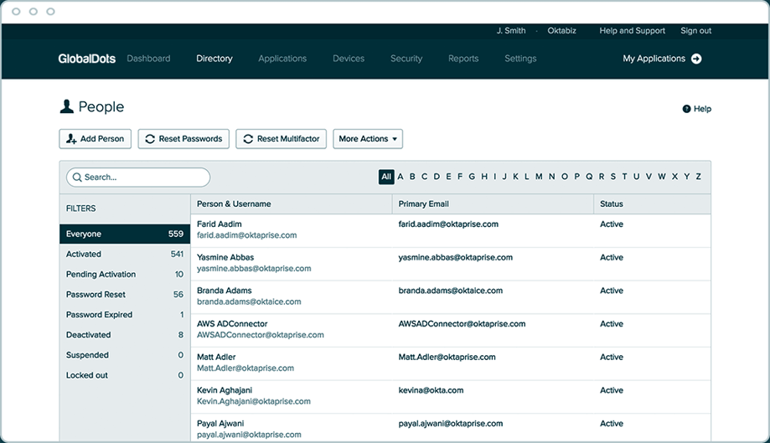Click username Matt.Adler@oktaprise.com
The image size is (770, 443).
click(245, 368)
